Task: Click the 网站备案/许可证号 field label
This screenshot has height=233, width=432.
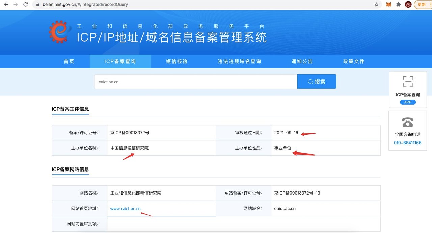Action: click(243, 193)
